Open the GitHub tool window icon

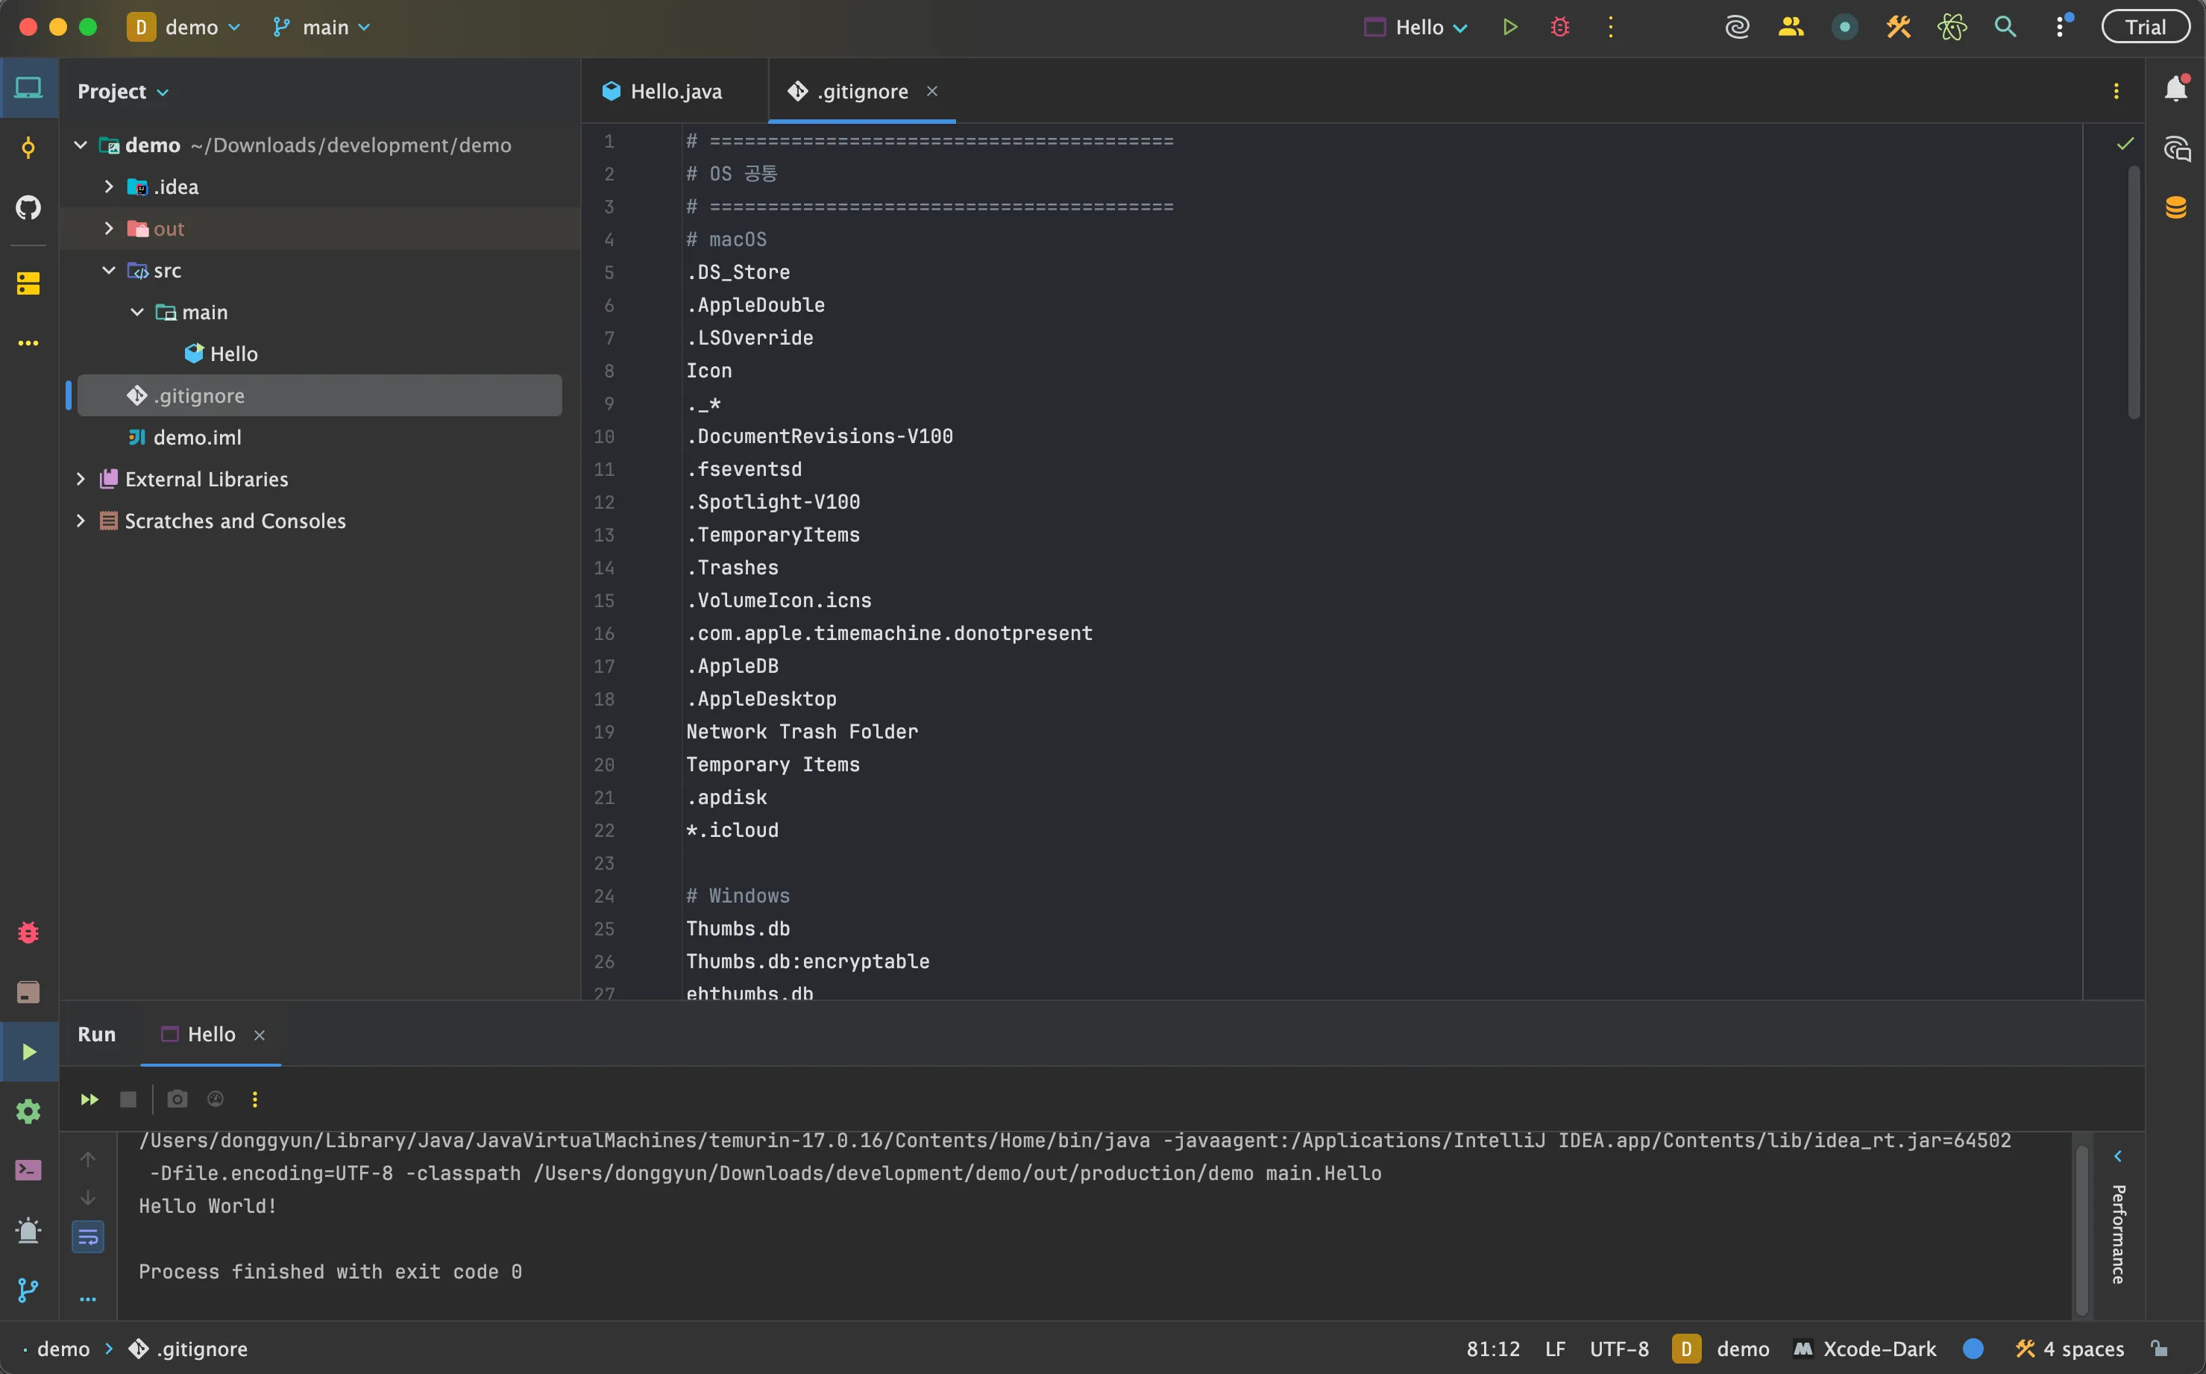tap(28, 207)
